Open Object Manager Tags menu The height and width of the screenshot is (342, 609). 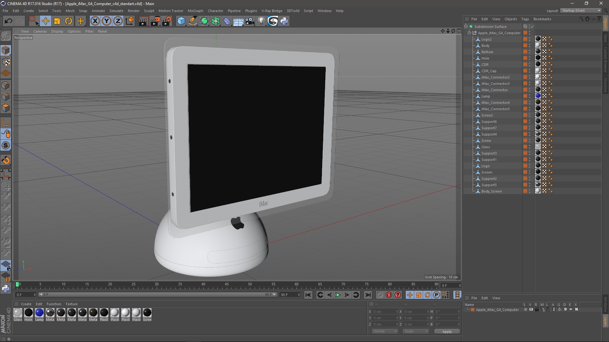pyautogui.click(x=525, y=19)
